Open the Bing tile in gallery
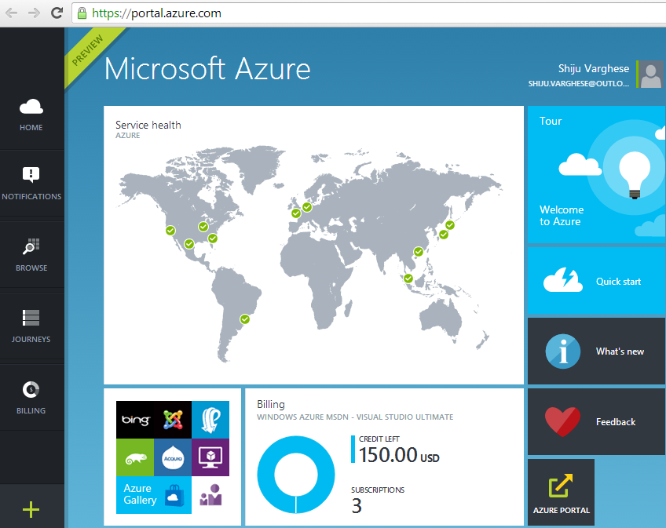Image resolution: width=666 pixels, height=528 pixels. pos(135,420)
